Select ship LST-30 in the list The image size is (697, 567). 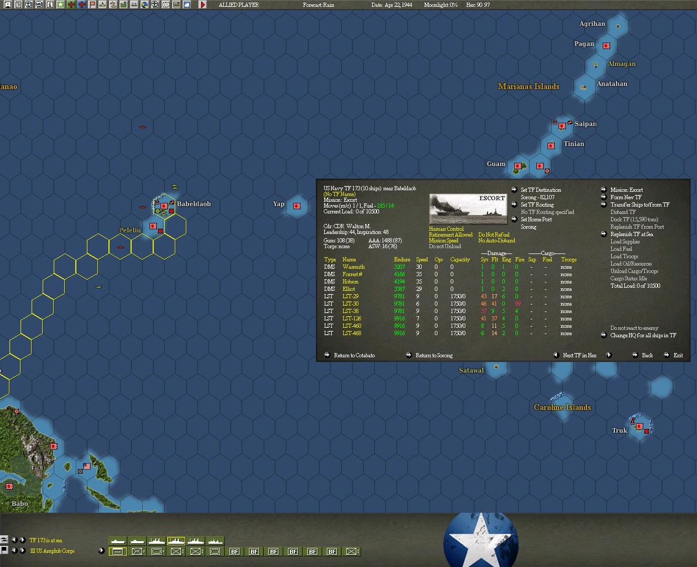pos(350,304)
